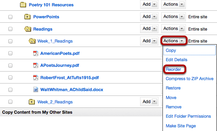Click the WaltWhitman_AChildSaid.docx Word document icon

(36, 89)
